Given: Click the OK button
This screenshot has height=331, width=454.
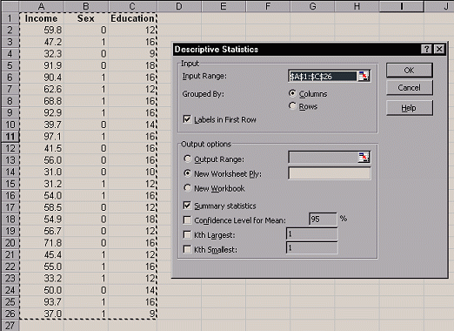Looking at the screenshot, I should click(410, 71).
